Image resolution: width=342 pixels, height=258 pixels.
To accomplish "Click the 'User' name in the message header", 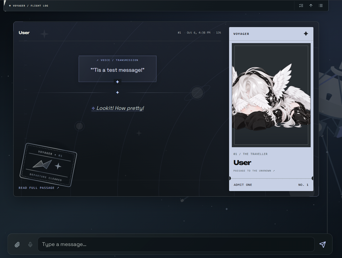I will (x=24, y=33).
